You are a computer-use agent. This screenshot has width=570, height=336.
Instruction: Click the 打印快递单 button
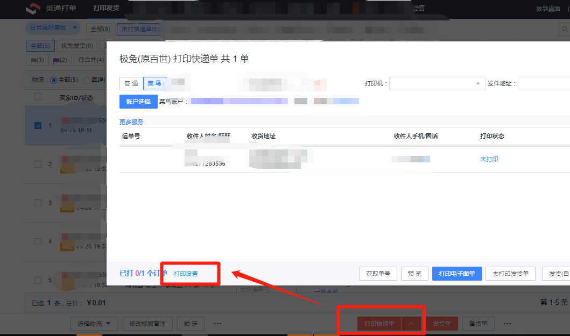[x=379, y=324]
